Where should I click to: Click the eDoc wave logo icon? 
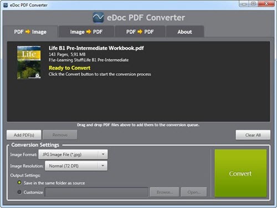coord(98,18)
